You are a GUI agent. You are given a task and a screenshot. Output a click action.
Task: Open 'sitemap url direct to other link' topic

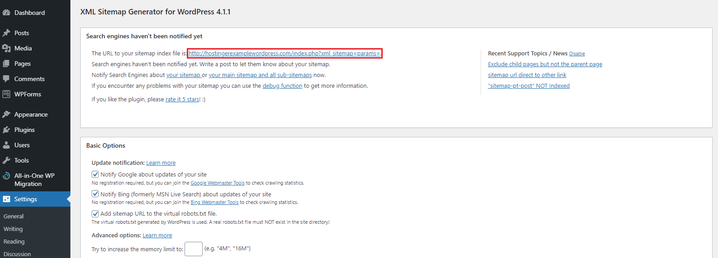tap(527, 75)
